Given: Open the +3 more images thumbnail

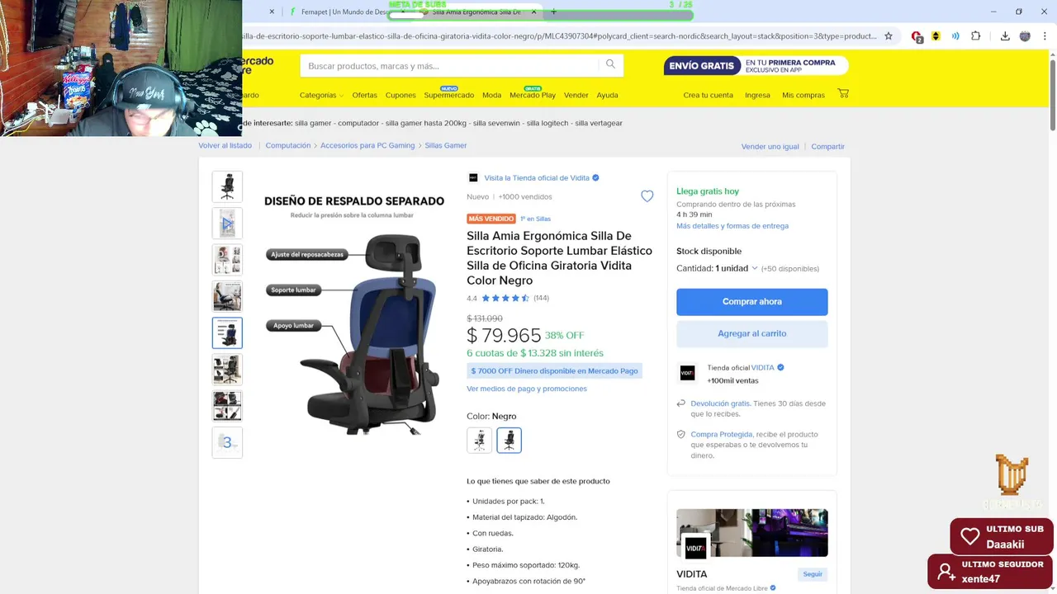Looking at the screenshot, I should pyautogui.click(x=227, y=442).
